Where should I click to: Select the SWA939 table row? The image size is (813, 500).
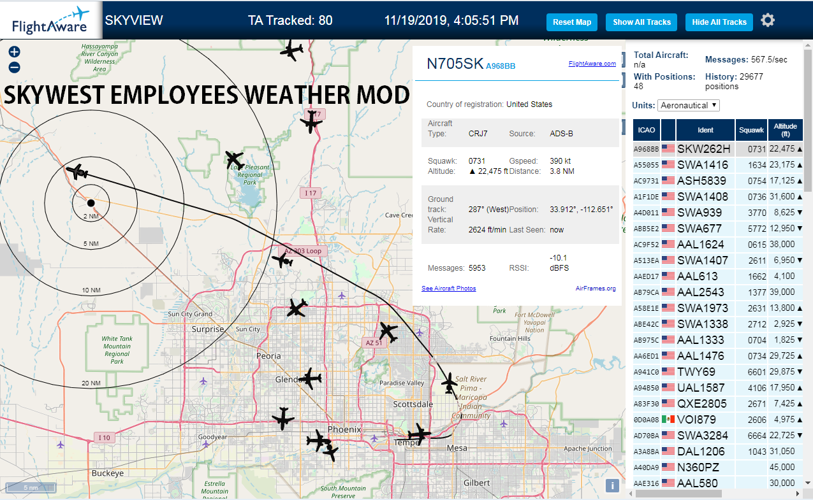coord(719,213)
